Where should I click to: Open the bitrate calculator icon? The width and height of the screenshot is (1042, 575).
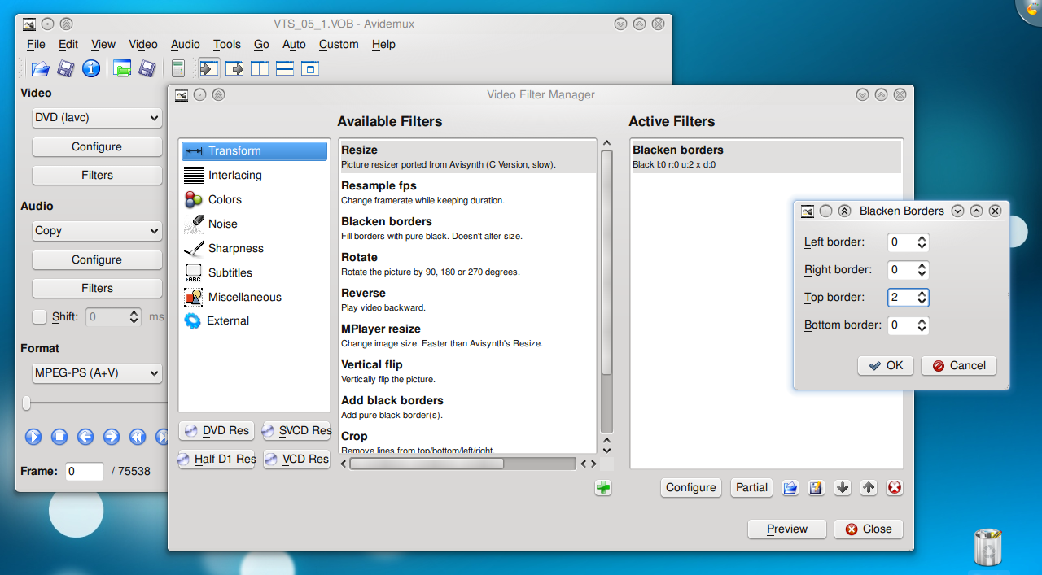(178, 68)
